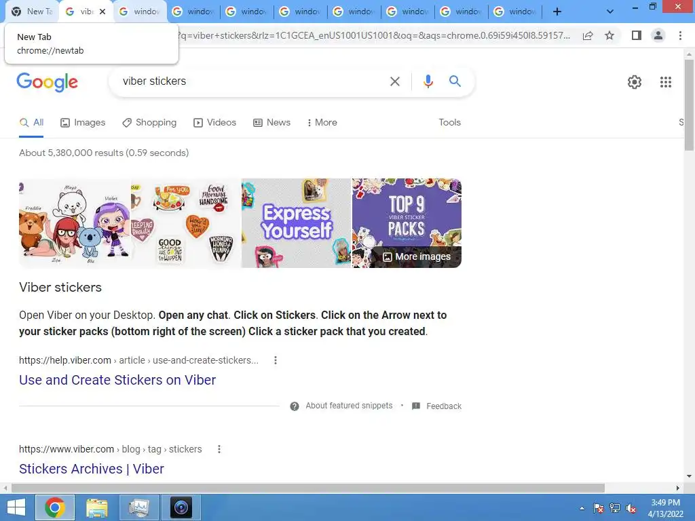Toggle Chrome side panel icon
The width and height of the screenshot is (695, 521).
637,35
